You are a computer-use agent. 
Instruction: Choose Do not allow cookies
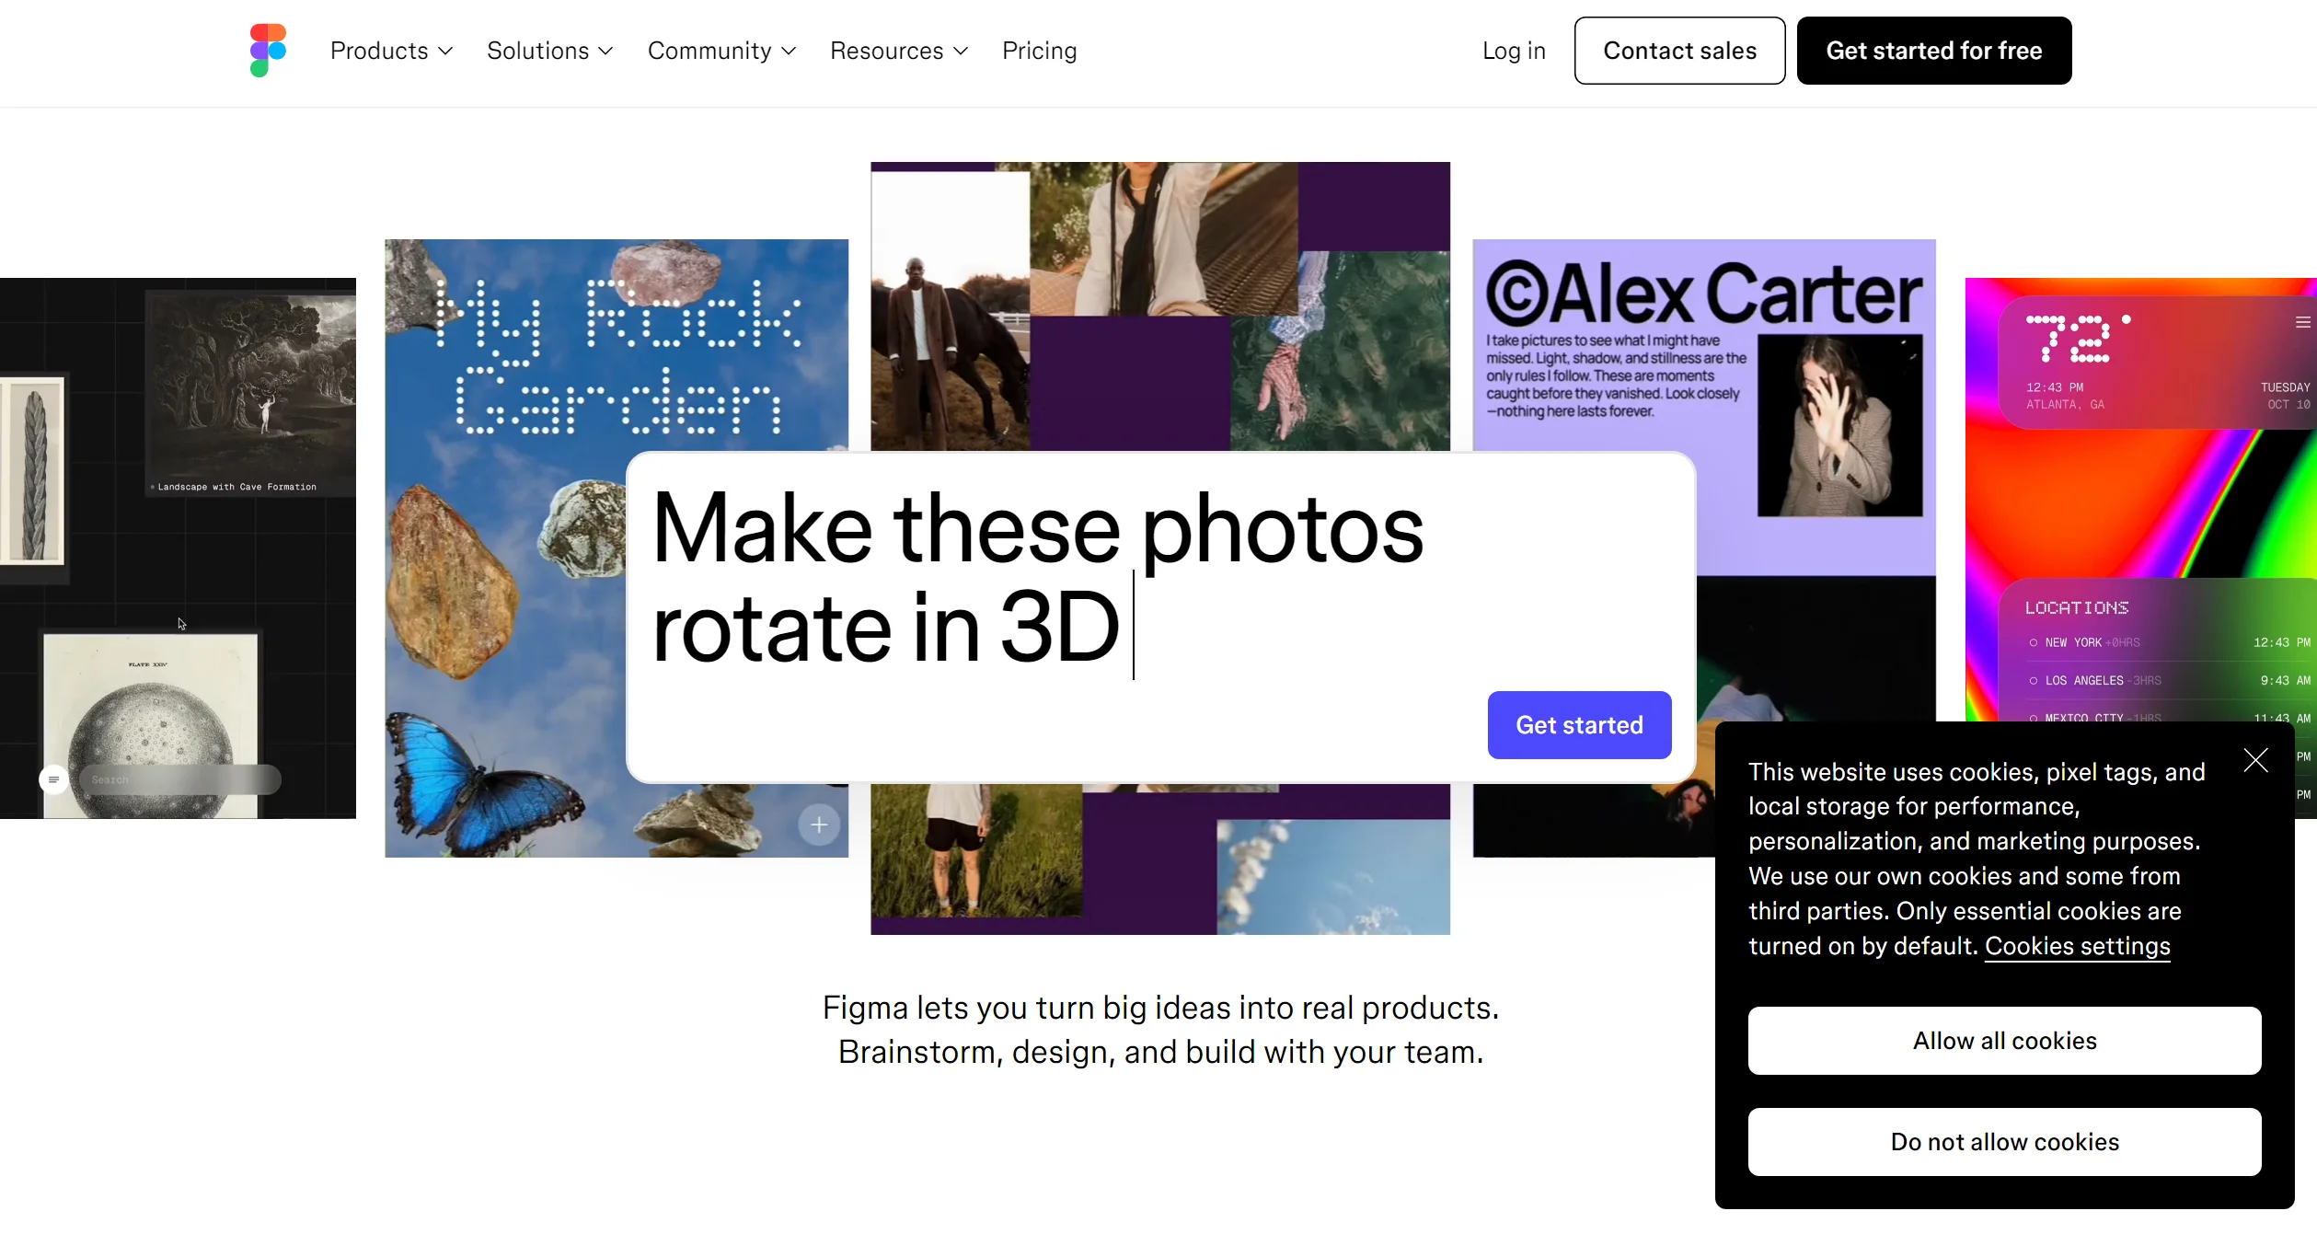pyautogui.click(x=2004, y=1142)
